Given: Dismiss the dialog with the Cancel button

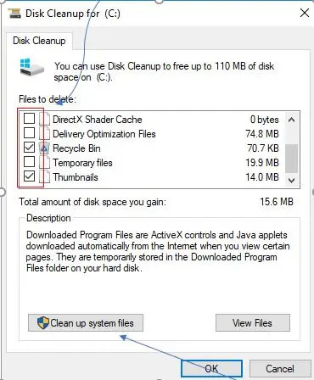Looking at the screenshot, I should (x=279, y=369).
